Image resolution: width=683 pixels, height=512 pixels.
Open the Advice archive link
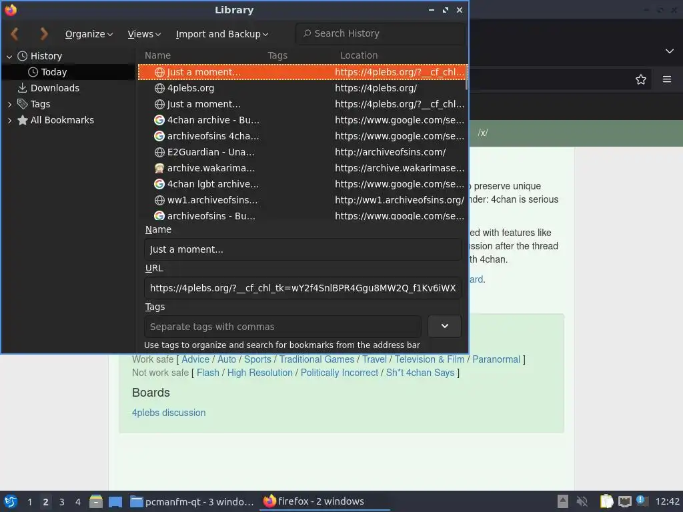[x=195, y=359]
